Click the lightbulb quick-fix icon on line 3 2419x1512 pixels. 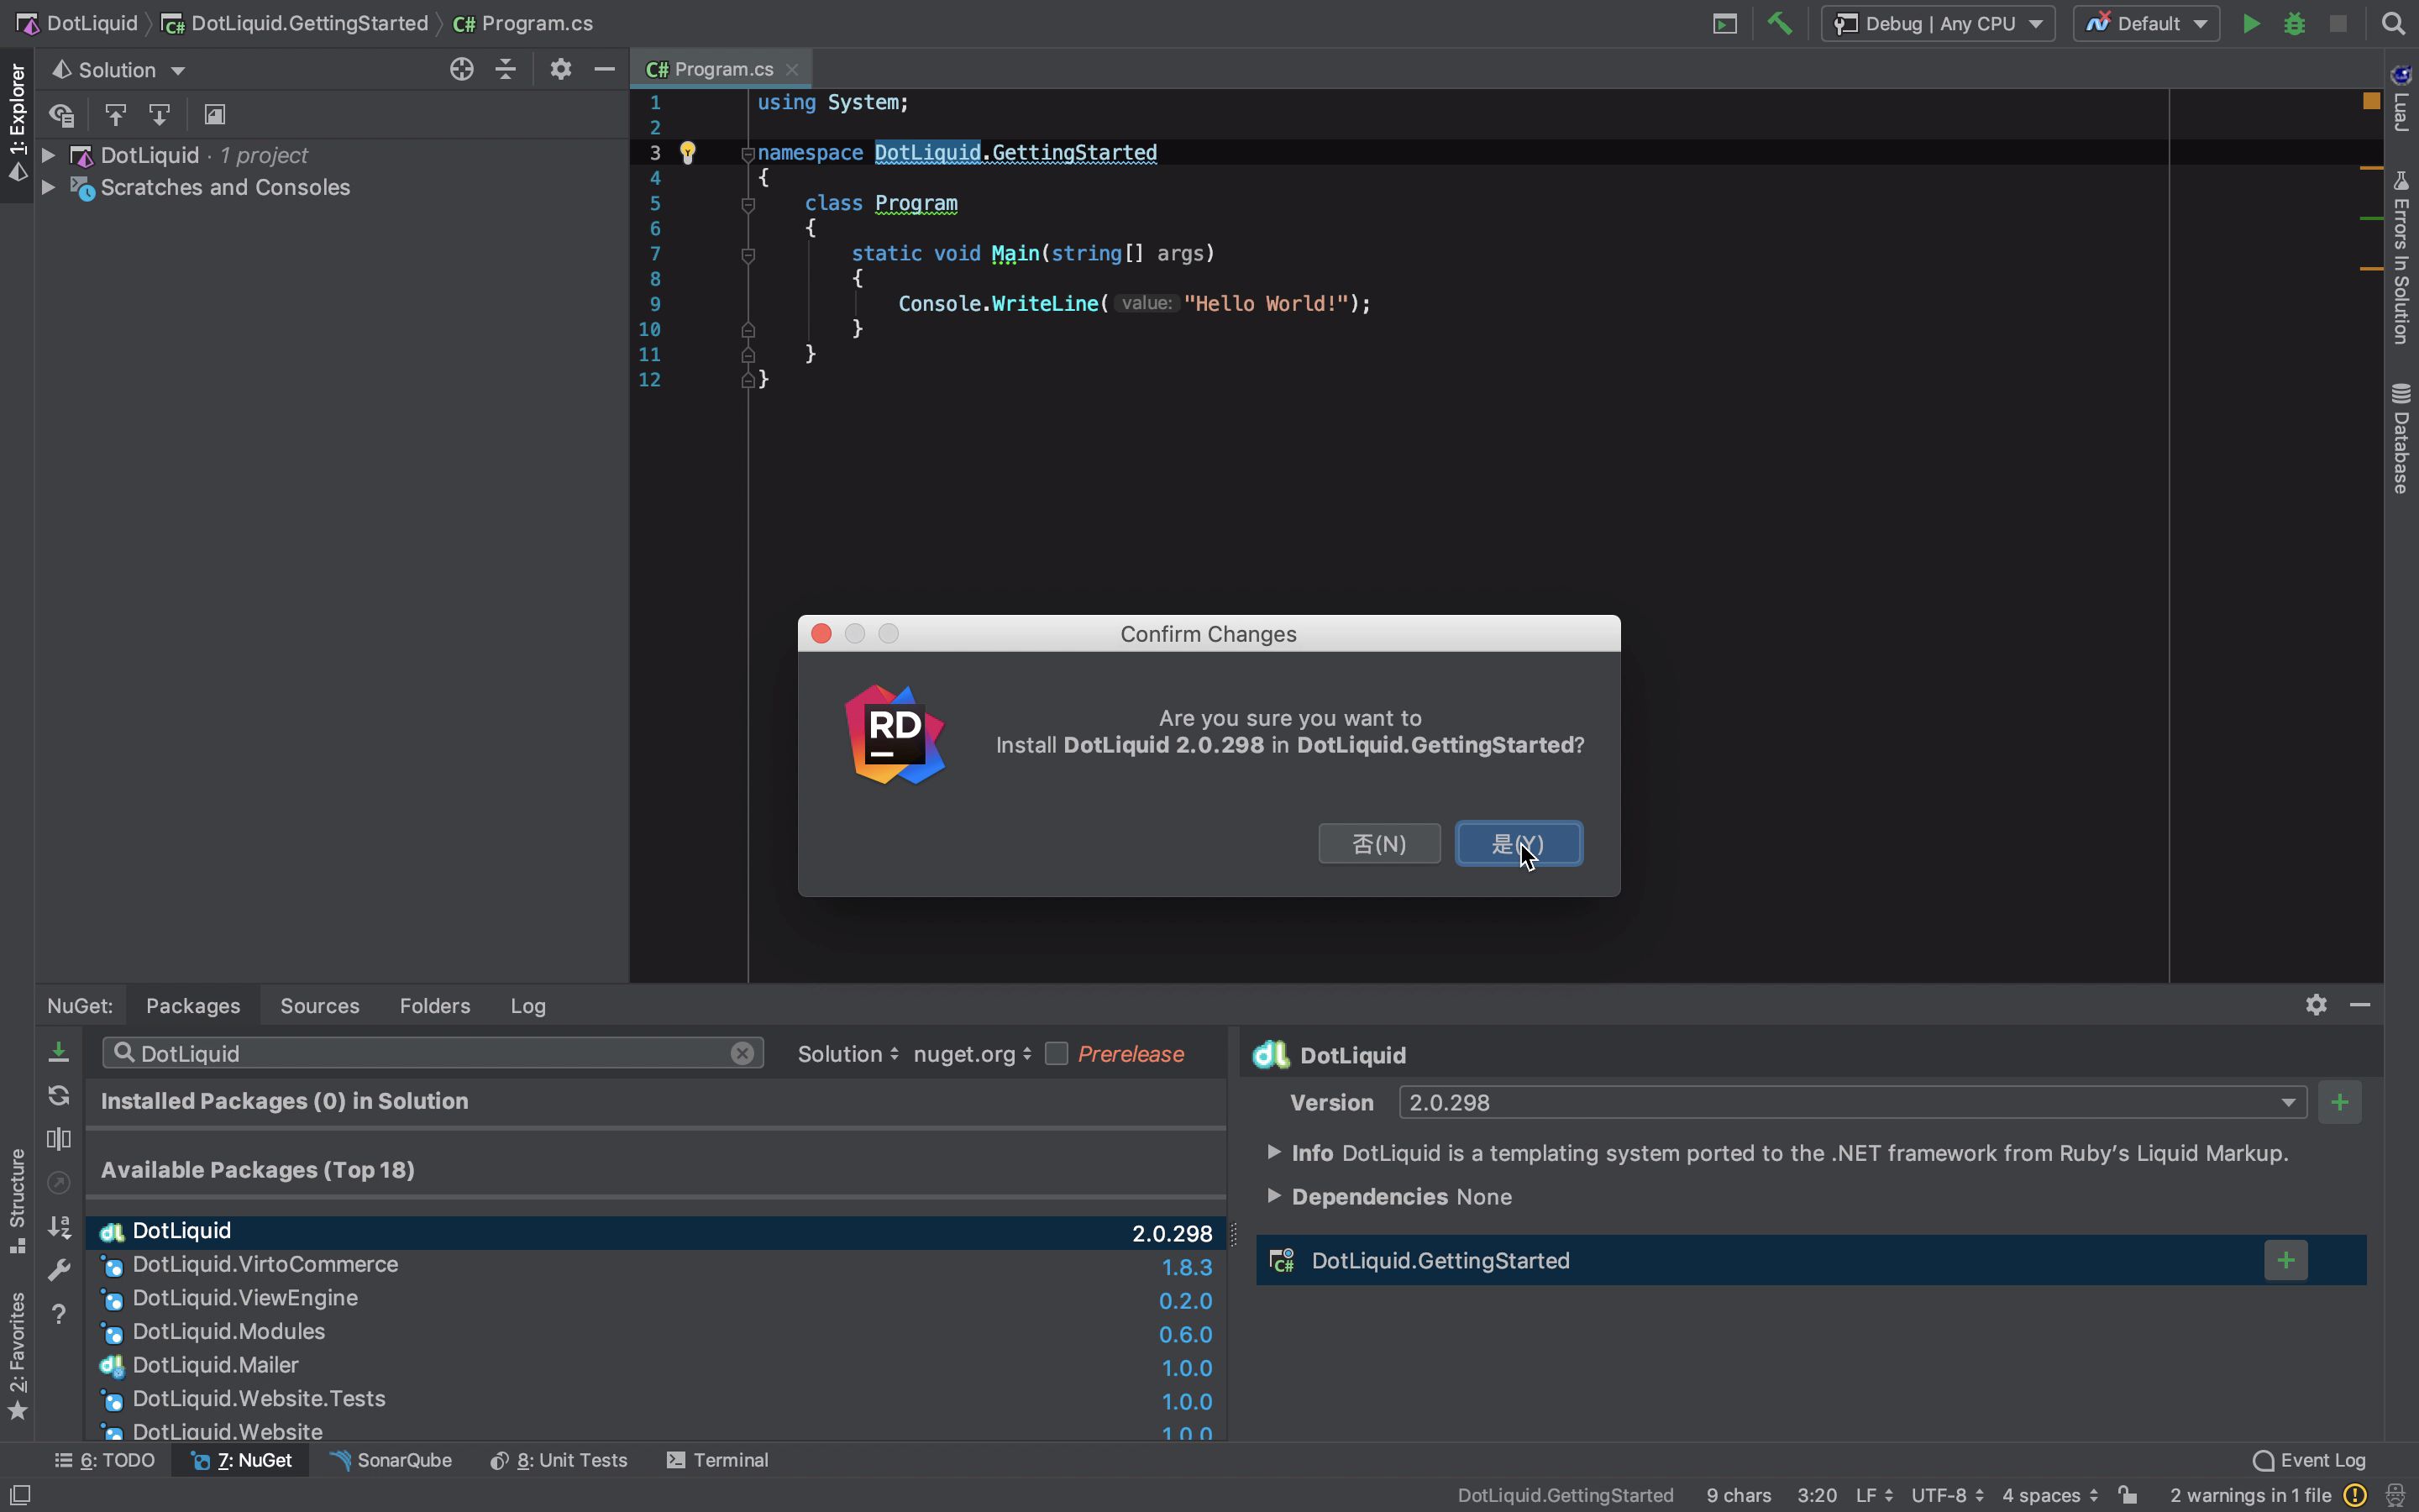688,152
